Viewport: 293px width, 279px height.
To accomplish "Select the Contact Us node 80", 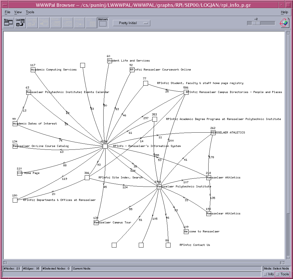I will tap(168, 245).
